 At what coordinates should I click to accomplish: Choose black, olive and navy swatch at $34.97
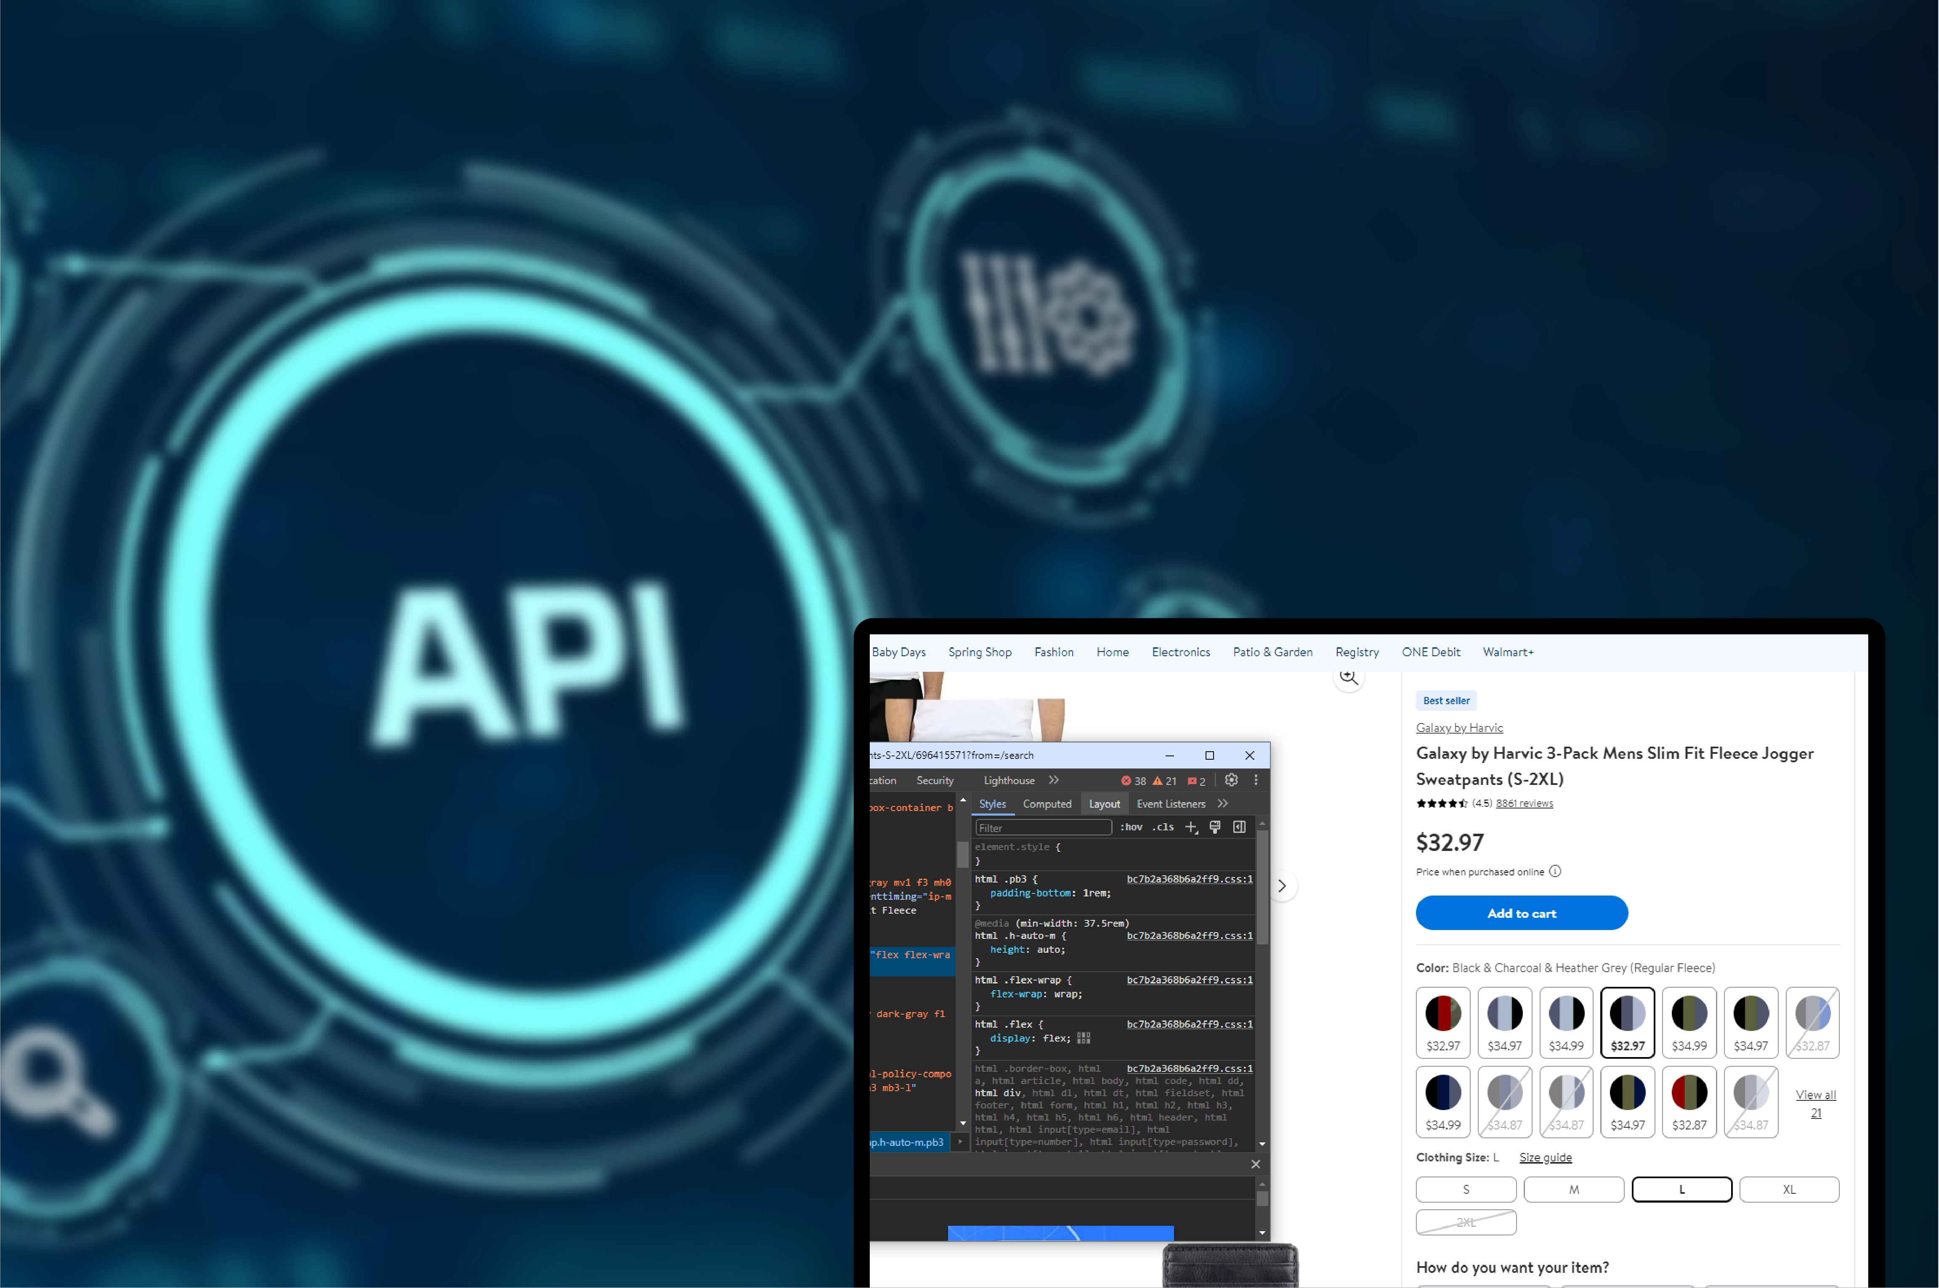1628,1102
